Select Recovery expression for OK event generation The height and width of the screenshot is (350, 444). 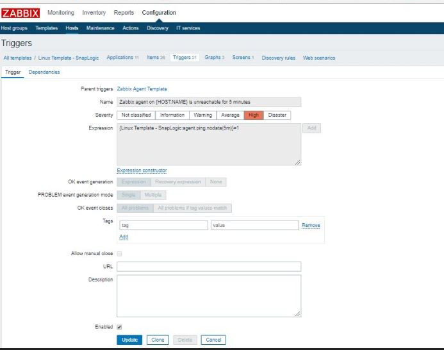click(x=178, y=182)
